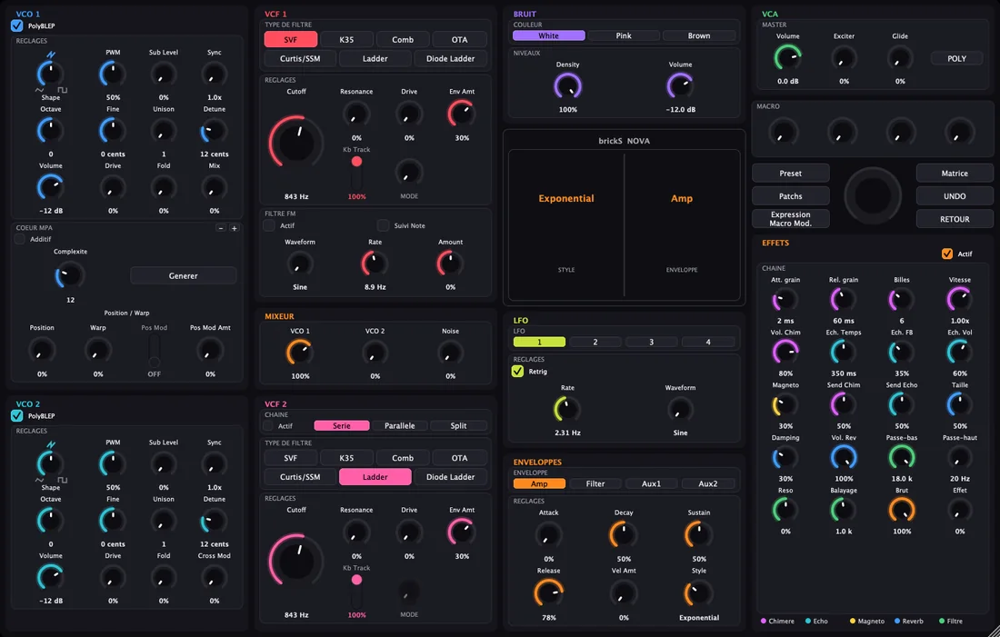The width and height of the screenshot is (1000, 637).
Task: Click the Vol. Chim effects knob
Action: pyautogui.click(x=785, y=352)
